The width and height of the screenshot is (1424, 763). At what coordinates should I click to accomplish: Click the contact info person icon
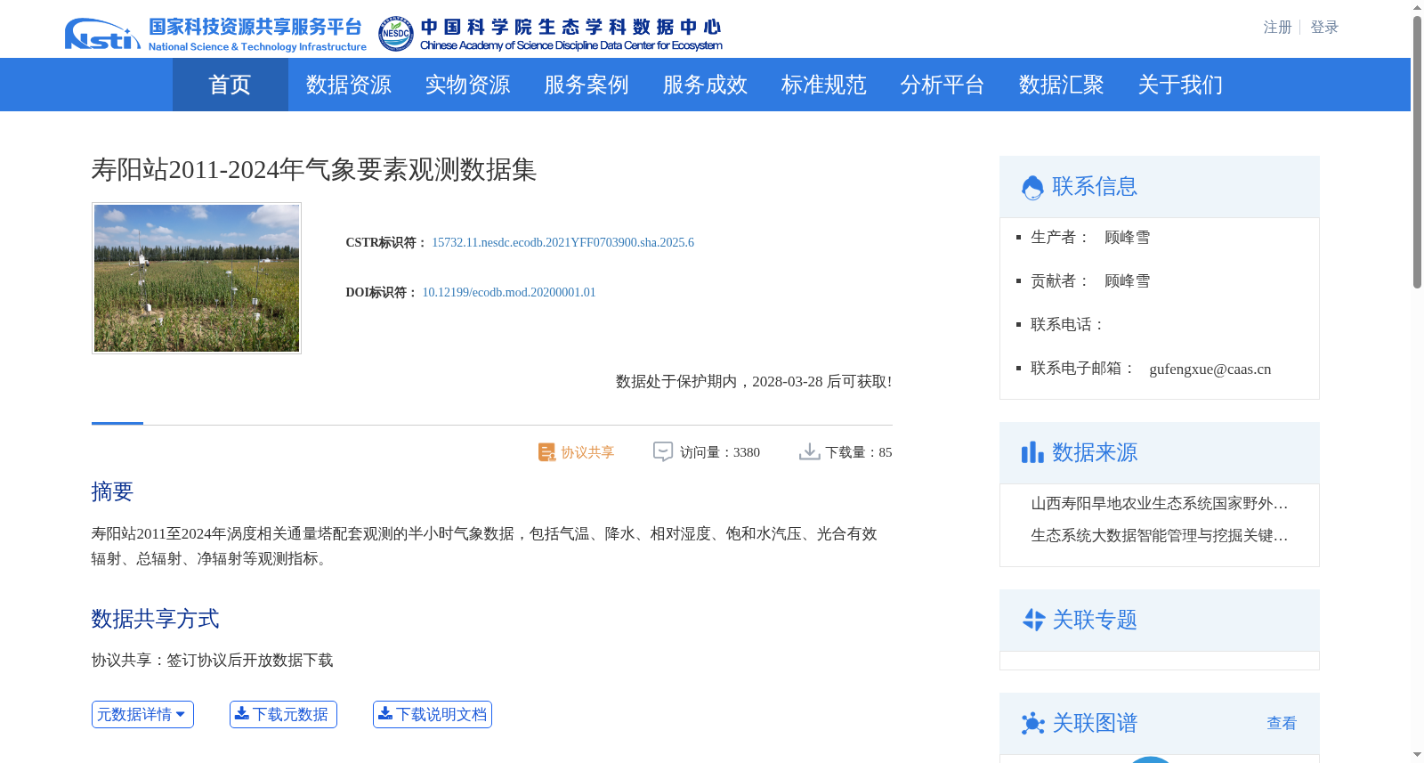pyautogui.click(x=1032, y=187)
